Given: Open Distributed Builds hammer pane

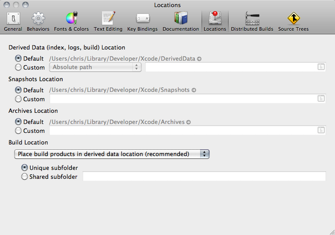Looking at the screenshot, I should click(252, 22).
